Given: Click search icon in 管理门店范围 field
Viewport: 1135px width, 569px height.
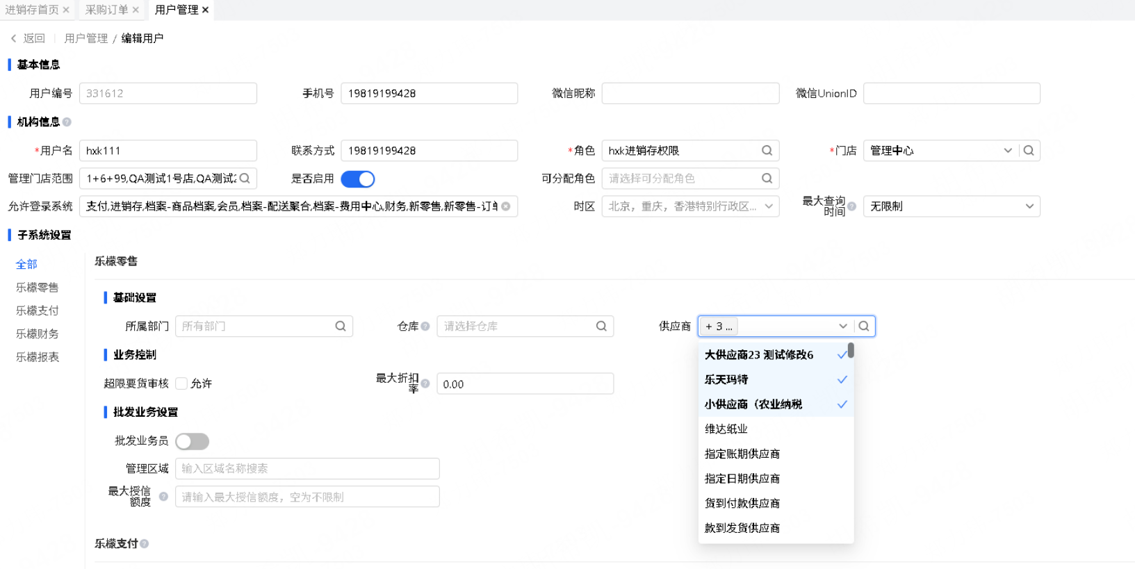Looking at the screenshot, I should coord(245,179).
